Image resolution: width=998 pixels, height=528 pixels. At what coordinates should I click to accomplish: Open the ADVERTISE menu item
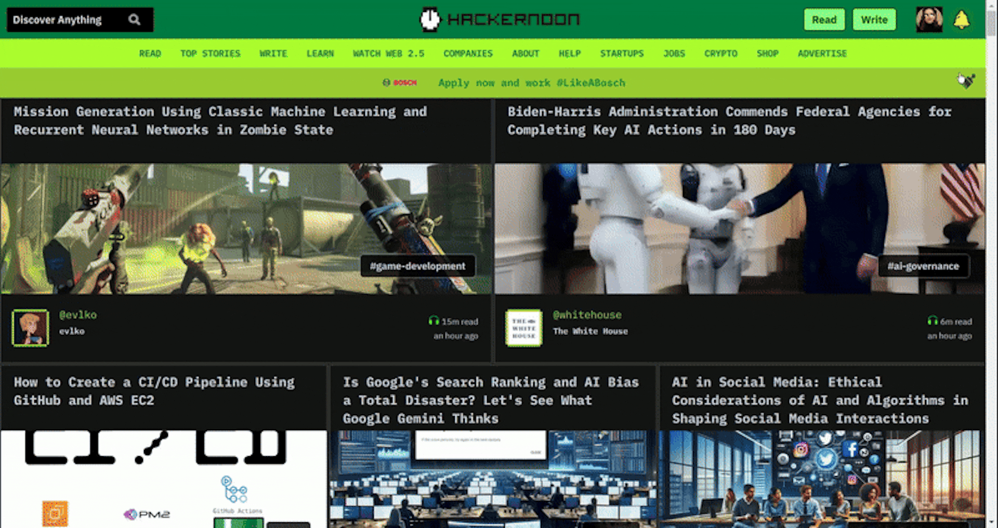822,54
